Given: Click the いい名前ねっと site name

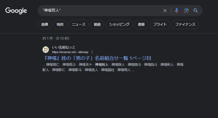Looking at the screenshot, I should point(64,47).
